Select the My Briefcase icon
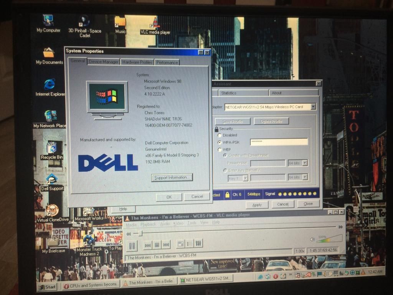This screenshot has width=393, height=295. [53, 245]
